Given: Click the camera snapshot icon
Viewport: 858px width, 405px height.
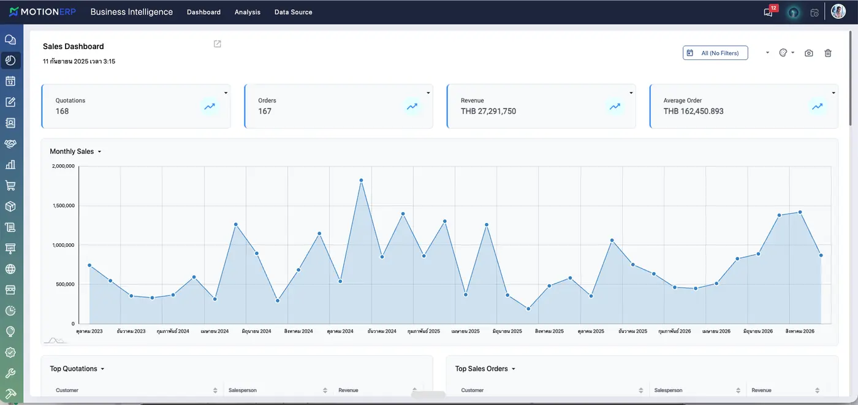Looking at the screenshot, I should (x=809, y=53).
